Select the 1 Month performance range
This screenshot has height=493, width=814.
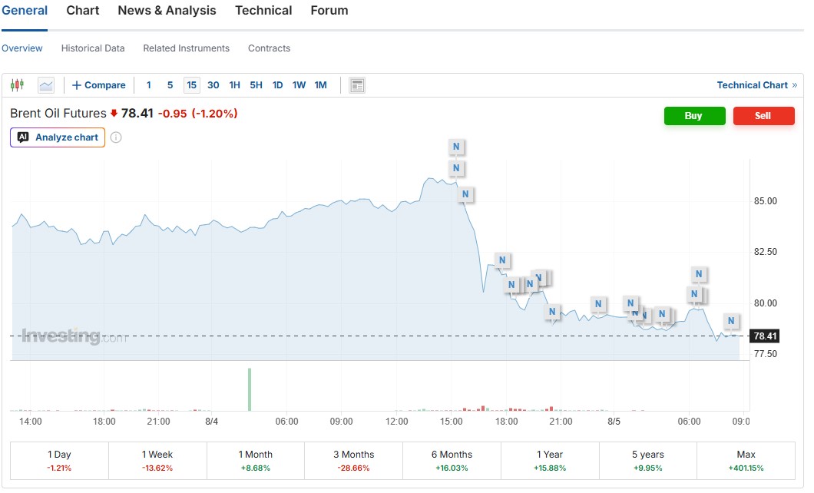pyautogui.click(x=256, y=461)
